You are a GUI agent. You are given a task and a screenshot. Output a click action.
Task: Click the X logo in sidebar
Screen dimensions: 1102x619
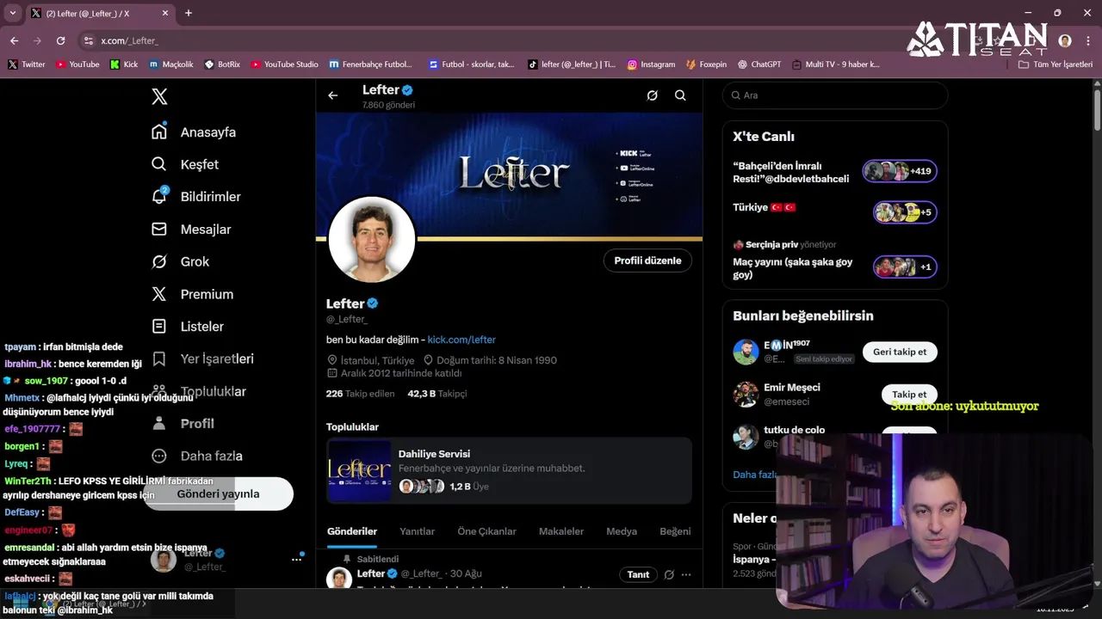click(x=159, y=96)
